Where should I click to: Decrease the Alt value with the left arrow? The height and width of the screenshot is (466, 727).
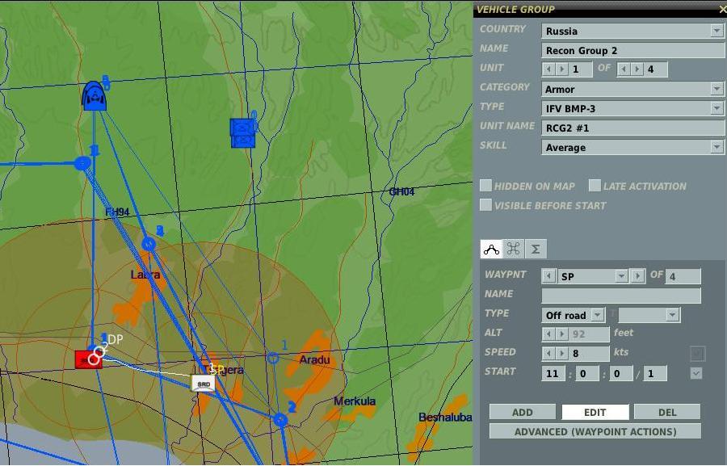[548, 334]
